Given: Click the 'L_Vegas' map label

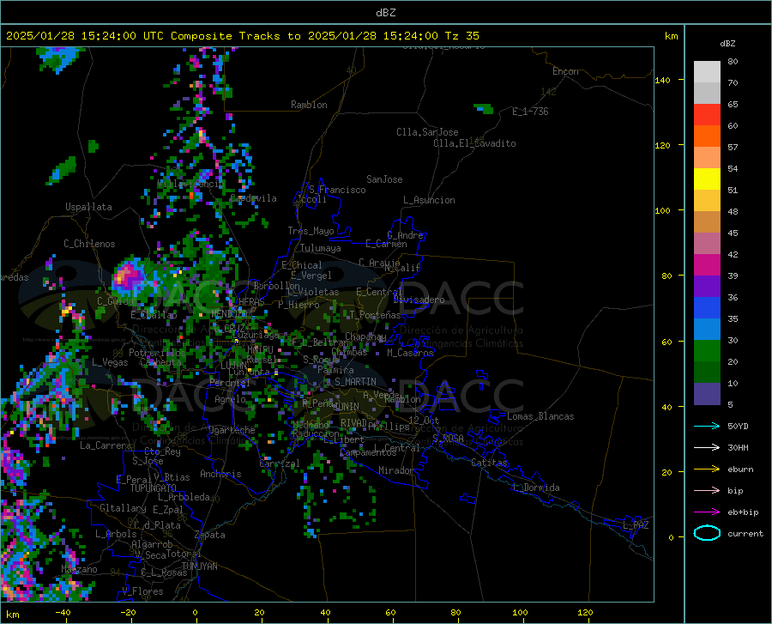Looking at the screenshot, I should tap(110, 362).
